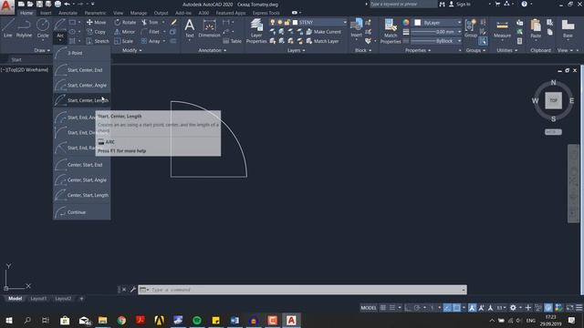
Task: Select the Text annotation tool
Action: click(x=189, y=28)
